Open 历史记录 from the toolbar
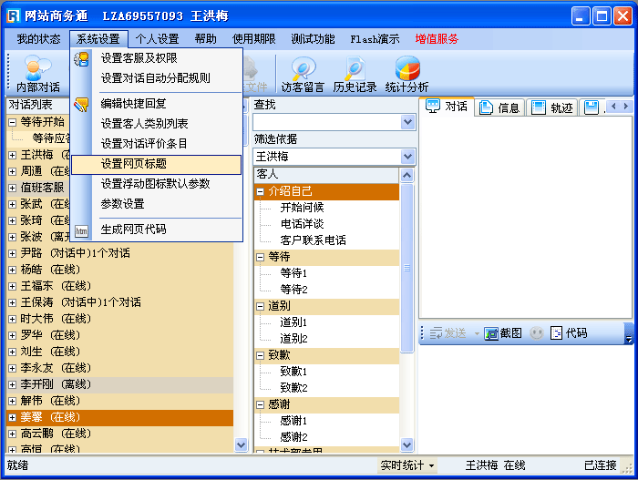Image resolution: width=638 pixels, height=480 pixels. coord(355,74)
